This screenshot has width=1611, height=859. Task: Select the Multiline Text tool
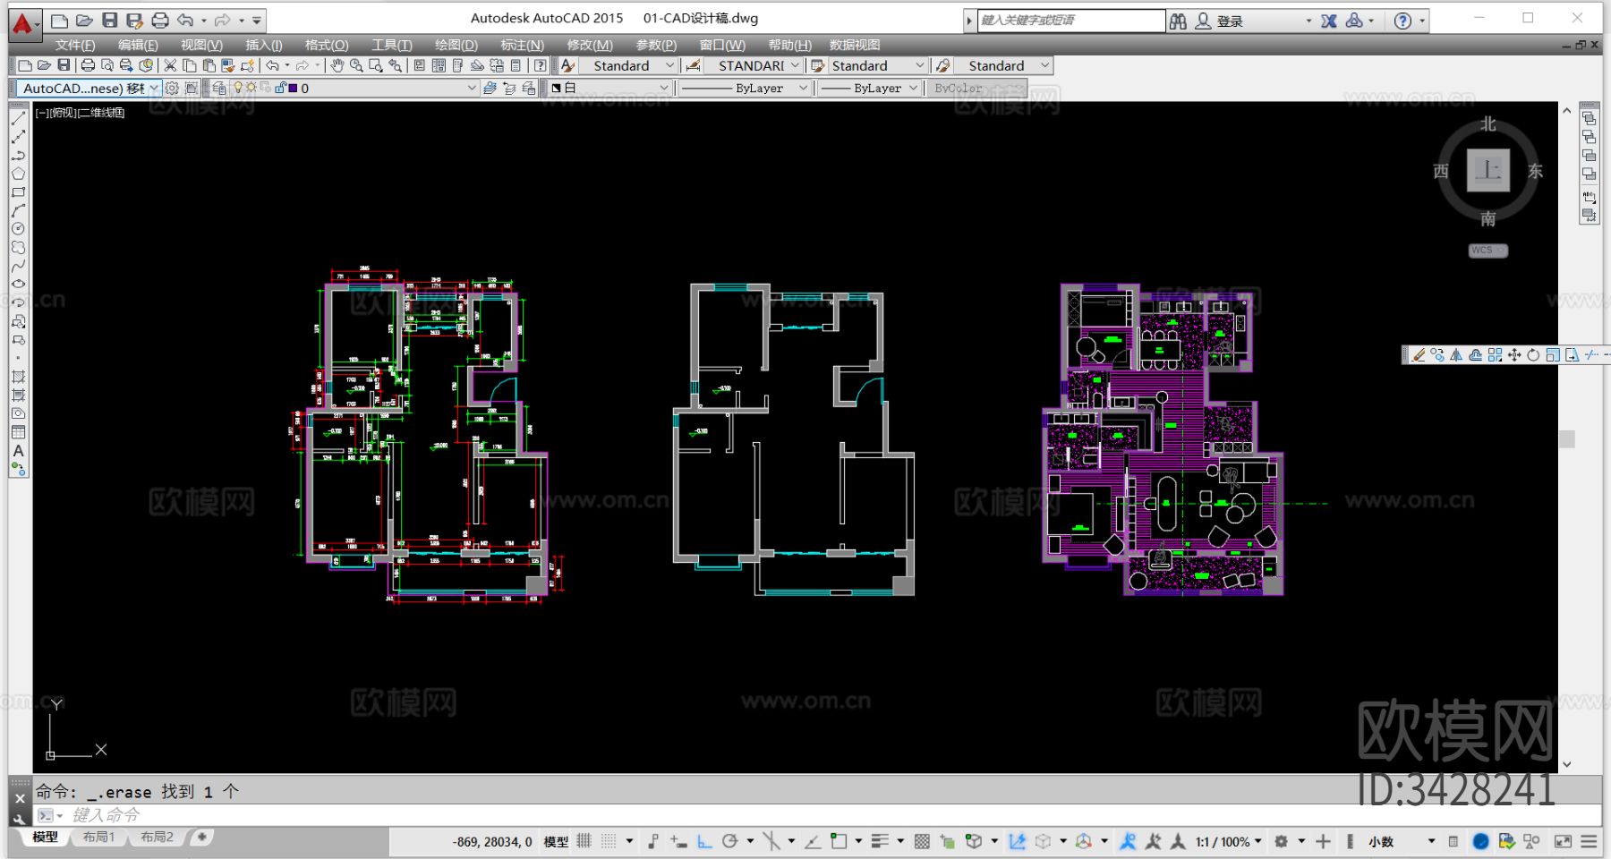18,451
